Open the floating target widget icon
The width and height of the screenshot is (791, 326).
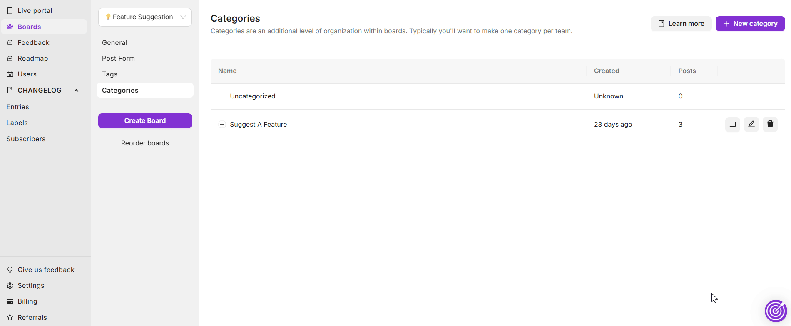(776, 311)
